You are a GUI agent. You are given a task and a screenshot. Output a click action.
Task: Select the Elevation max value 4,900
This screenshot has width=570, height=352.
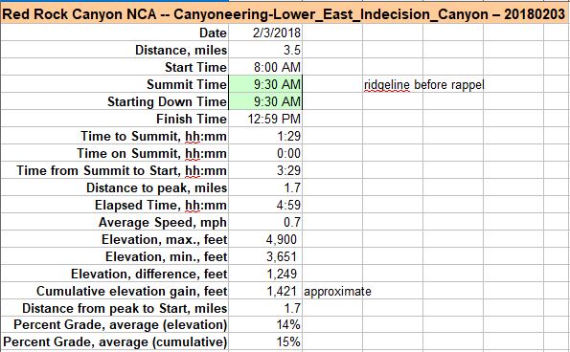point(265,239)
